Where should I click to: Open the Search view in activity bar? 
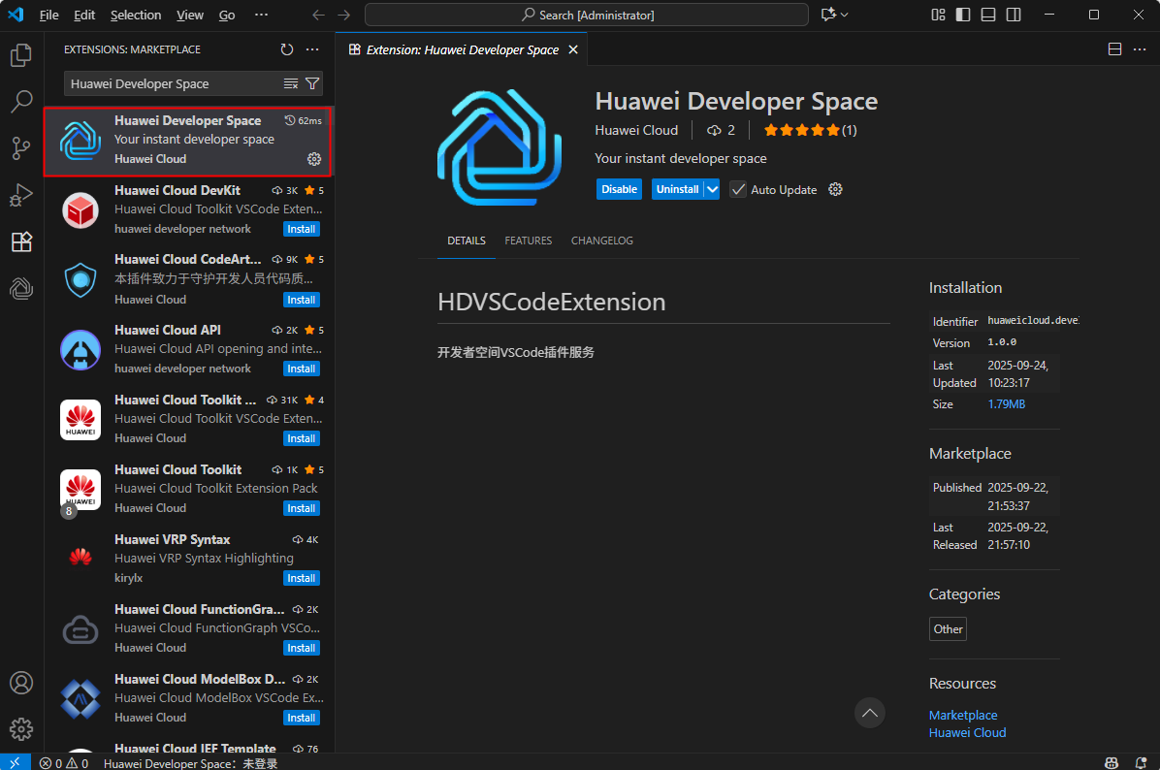[x=21, y=101]
